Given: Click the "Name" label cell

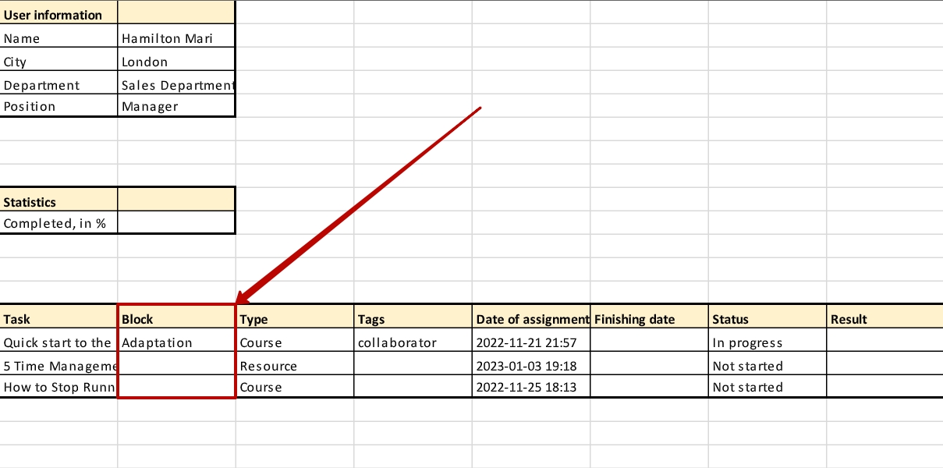Looking at the screenshot, I should pyautogui.click(x=58, y=37).
